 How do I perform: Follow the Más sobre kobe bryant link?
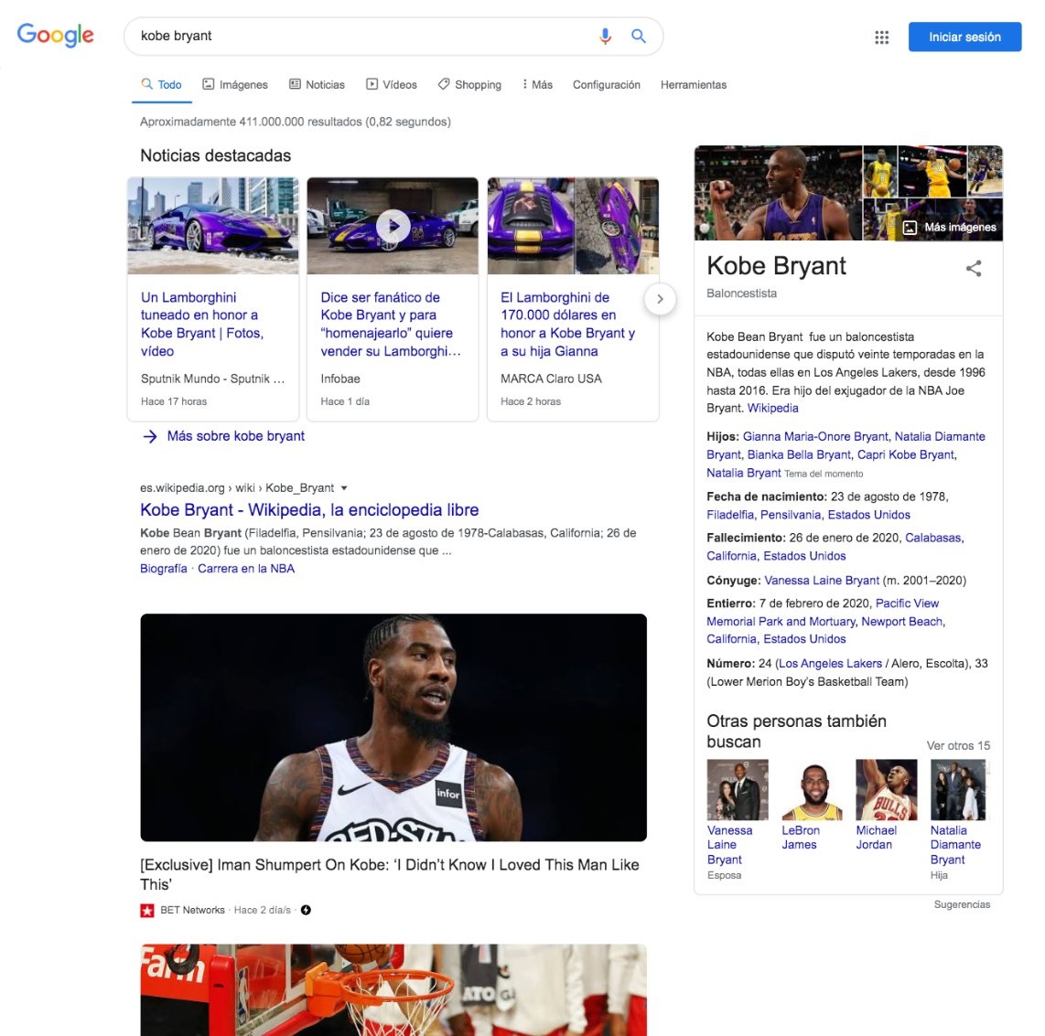point(233,436)
